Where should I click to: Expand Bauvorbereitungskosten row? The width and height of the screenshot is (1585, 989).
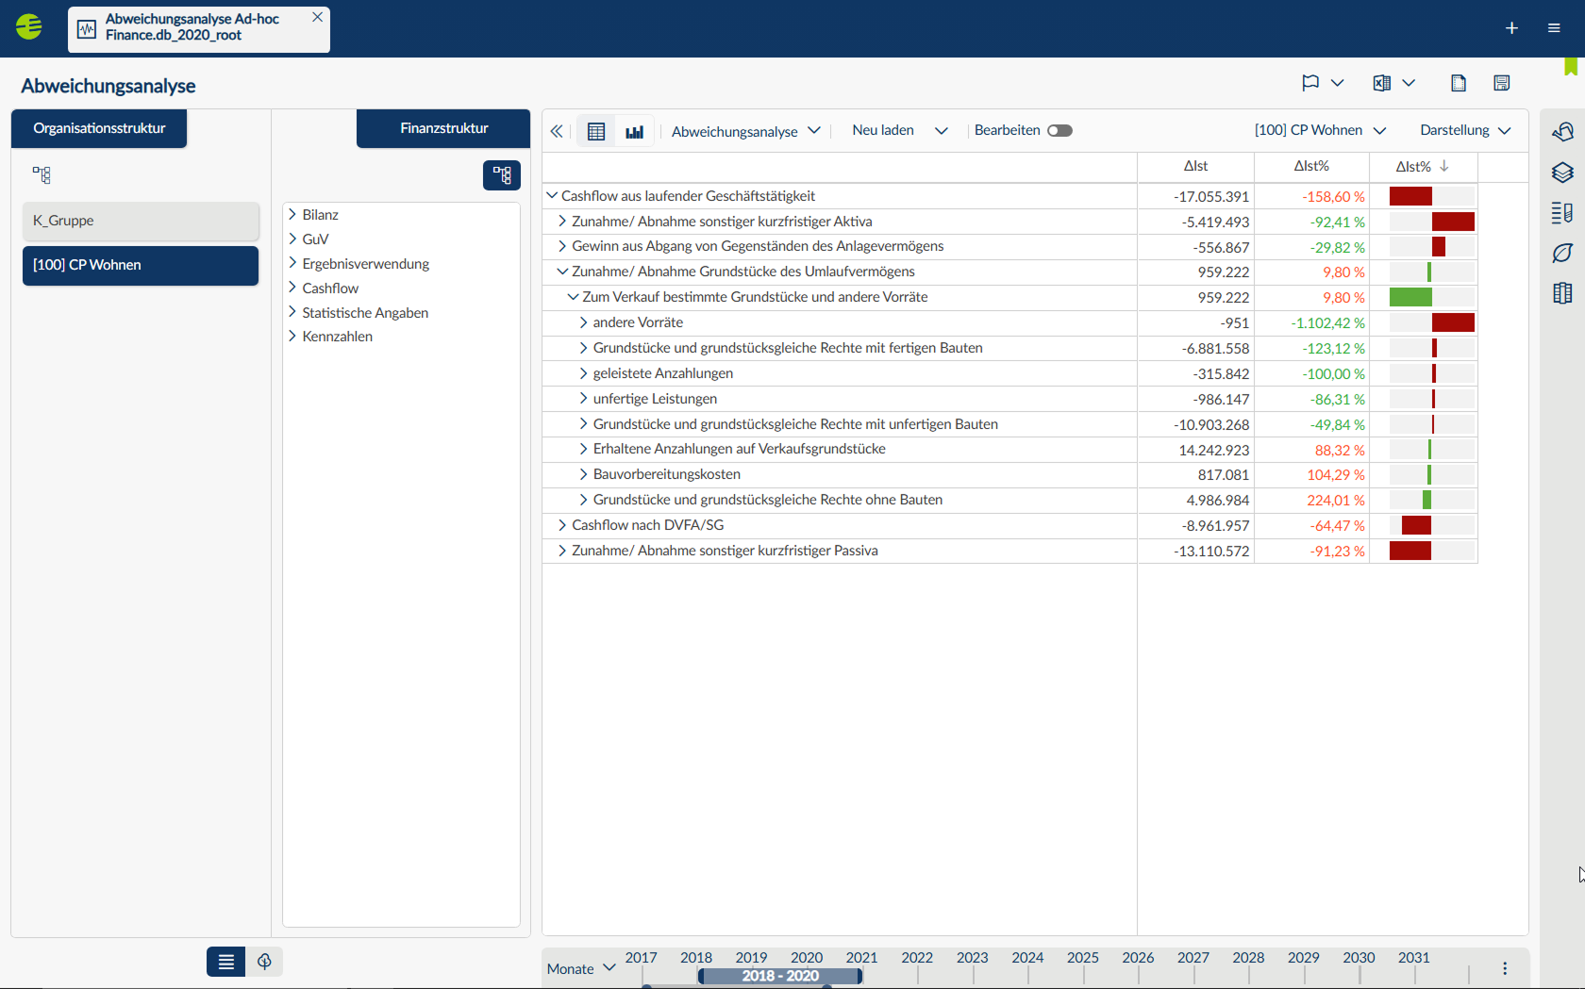[583, 474]
